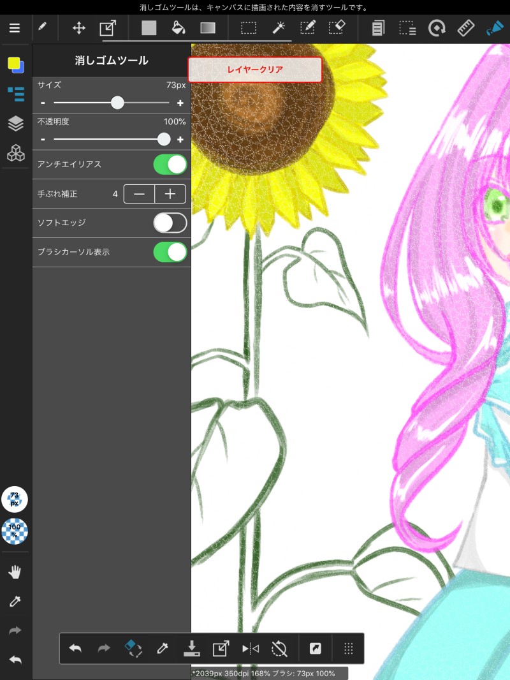
Task: Select the Bucket fill tool
Action: 178,28
